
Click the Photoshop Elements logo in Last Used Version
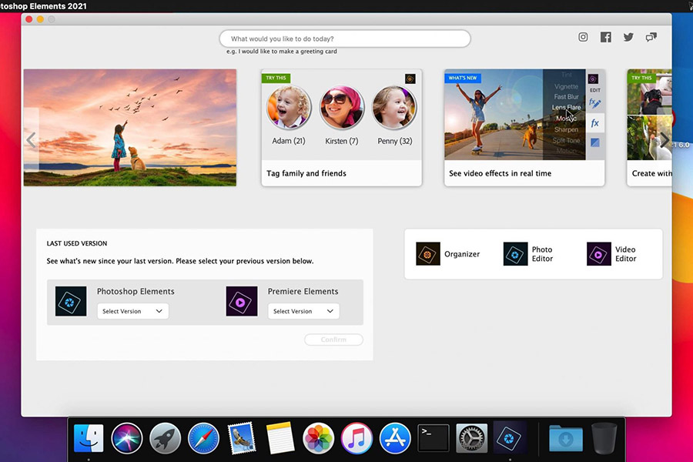[x=71, y=301]
